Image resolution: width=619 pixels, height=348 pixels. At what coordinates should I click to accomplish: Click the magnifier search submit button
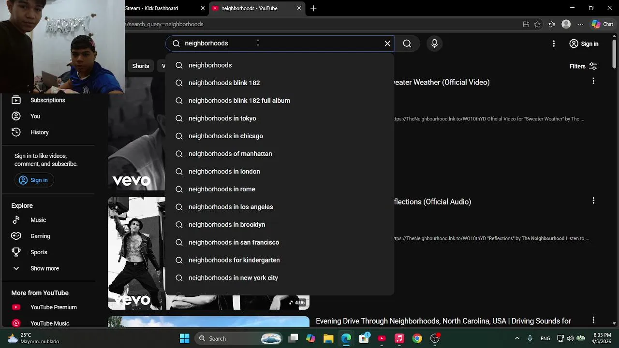pos(407,43)
